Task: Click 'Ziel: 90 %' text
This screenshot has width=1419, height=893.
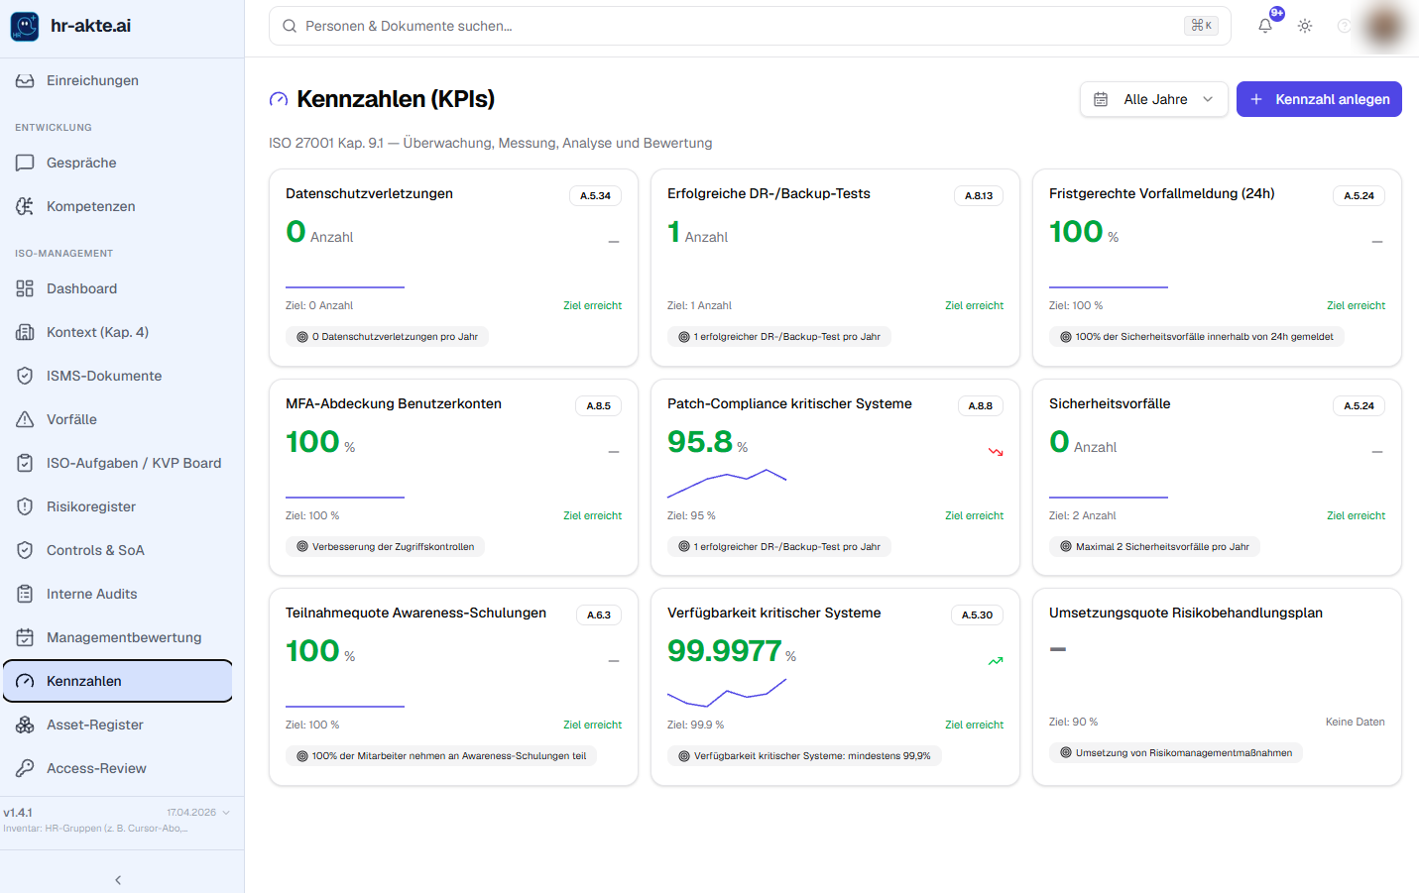Action: click(1073, 722)
